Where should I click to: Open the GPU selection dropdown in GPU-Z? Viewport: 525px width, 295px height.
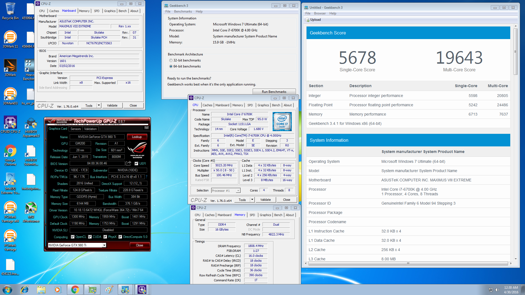[104, 245]
